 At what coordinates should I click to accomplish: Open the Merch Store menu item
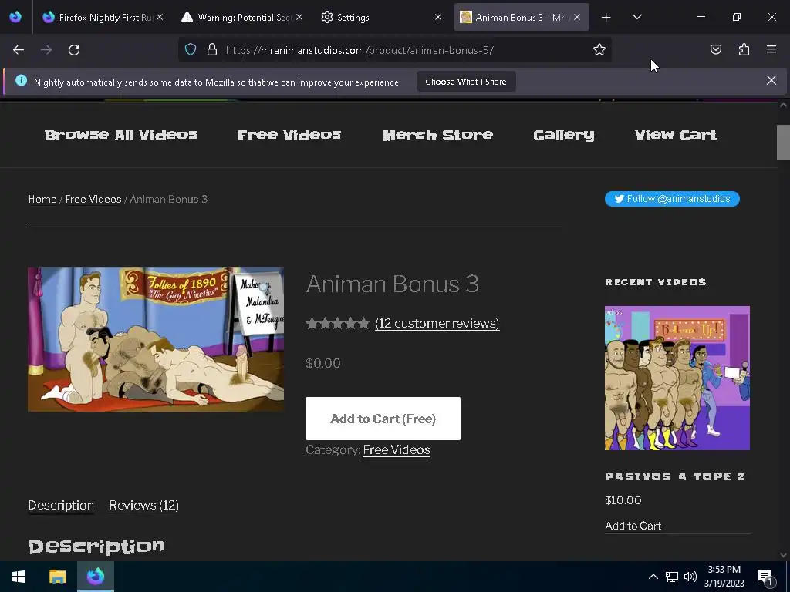(437, 134)
